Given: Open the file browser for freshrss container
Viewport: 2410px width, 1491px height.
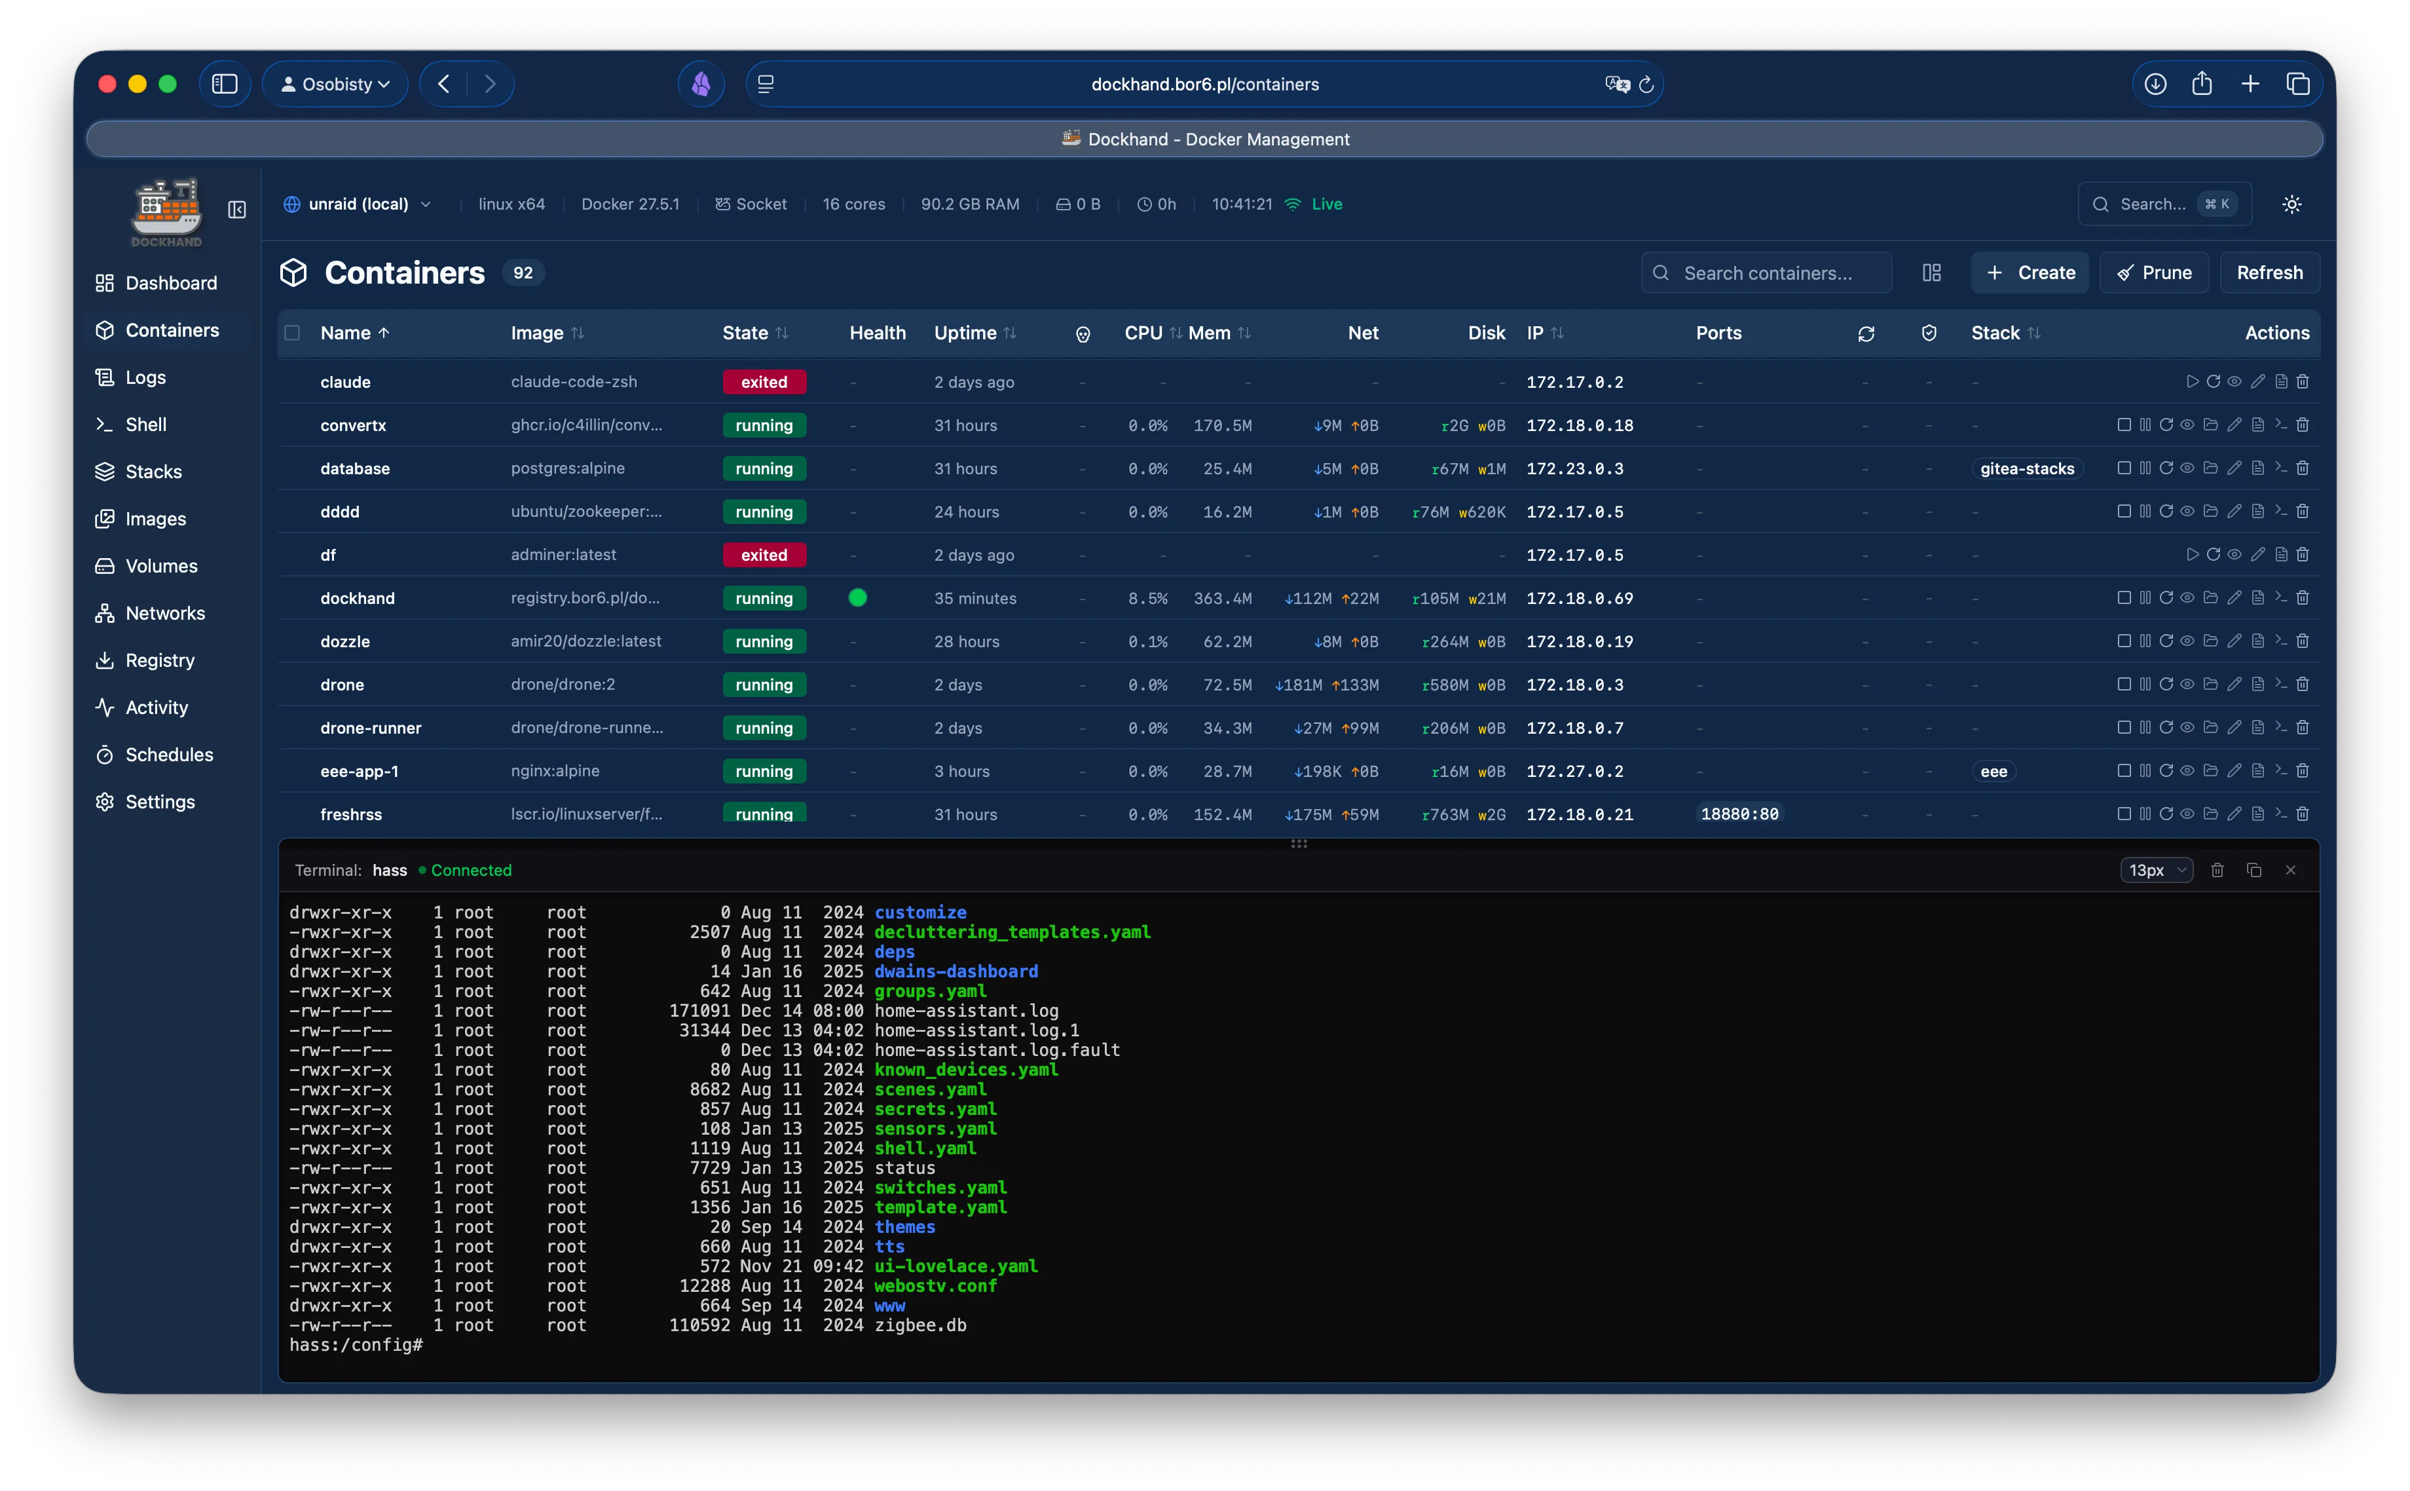Looking at the screenshot, I should tap(2210, 814).
